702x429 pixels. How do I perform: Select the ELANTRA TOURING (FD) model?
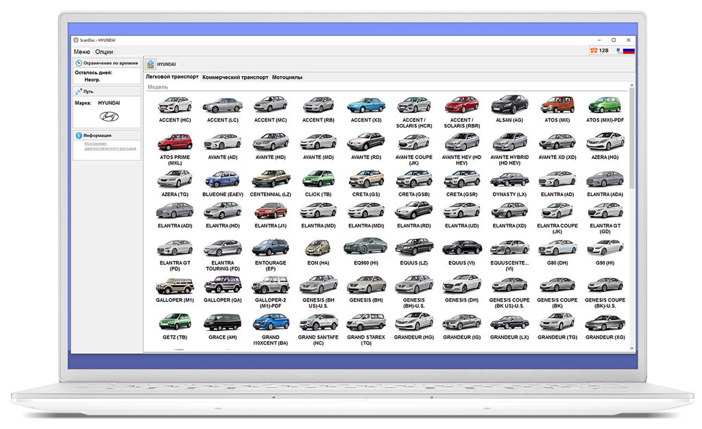[x=223, y=255]
